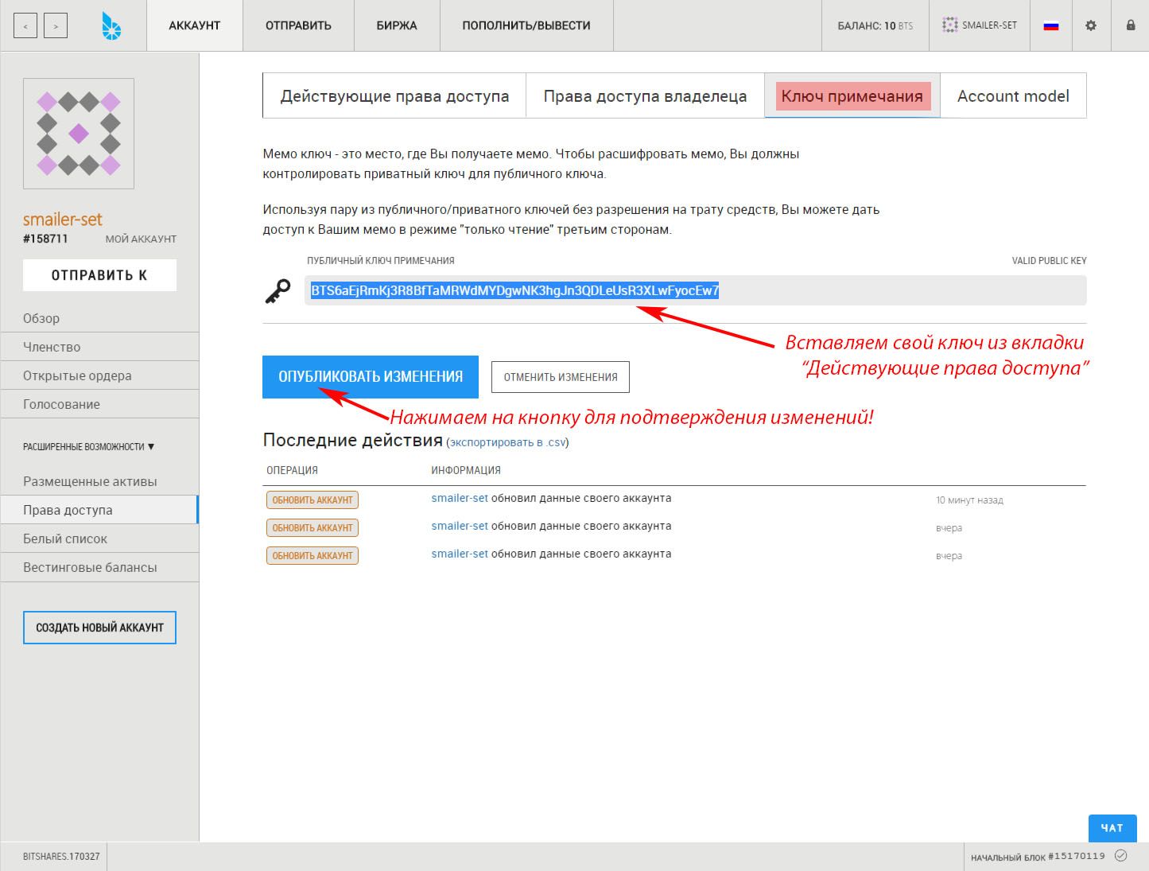Click the 10 минут назад timestamp
Viewport: 1149px width, 871px height.
969,500
